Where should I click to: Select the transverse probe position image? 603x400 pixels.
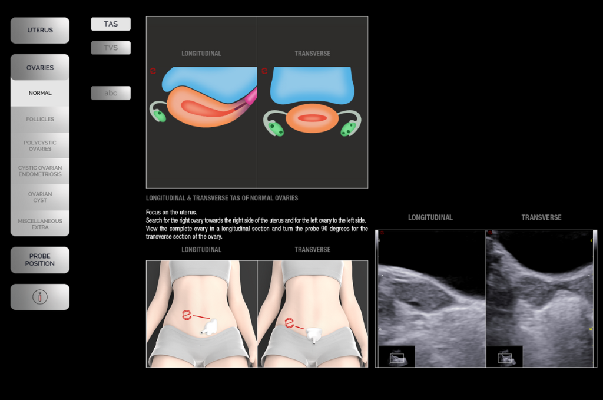click(313, 314)
